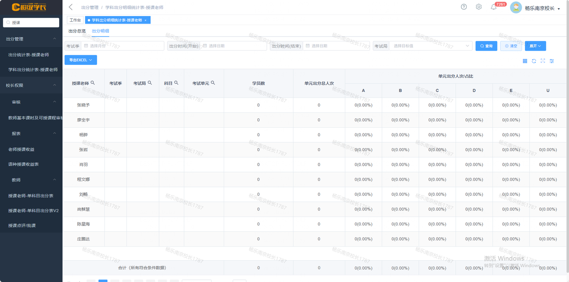This screenshot has height=282, width=569.
Task: Open column settings slider icon
Action: pos(552,61)
